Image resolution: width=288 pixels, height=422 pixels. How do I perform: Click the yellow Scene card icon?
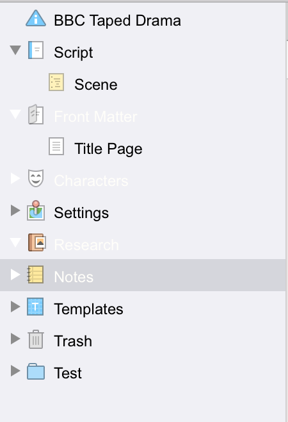[x=56, y=82]
